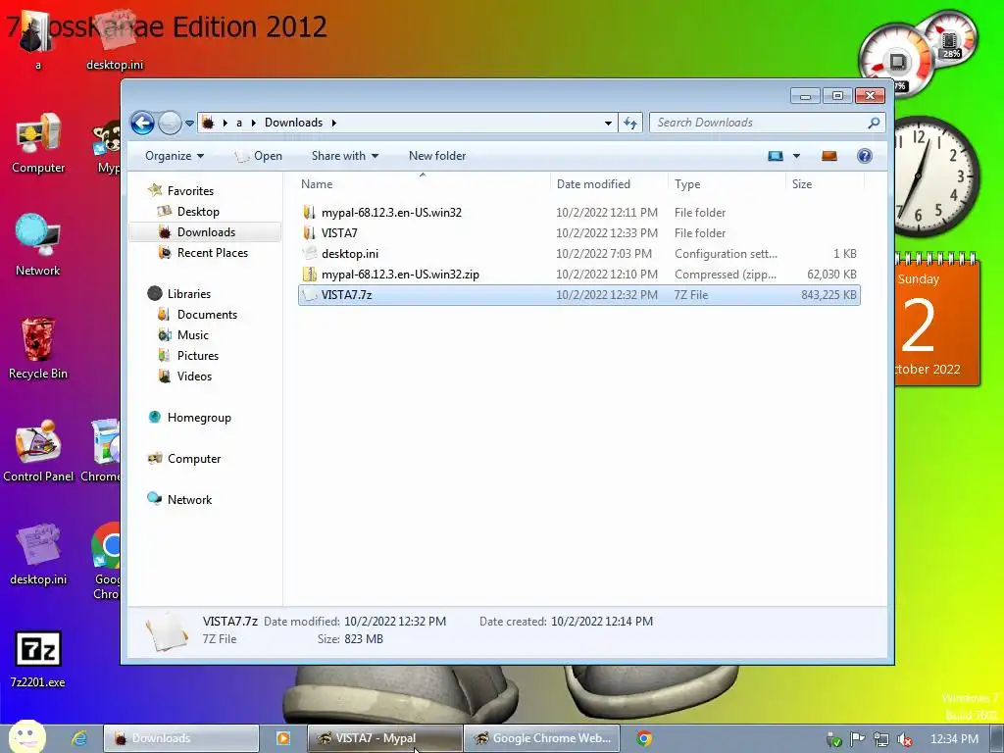Click the refresh button beside address bar

[x=630, y=123]
